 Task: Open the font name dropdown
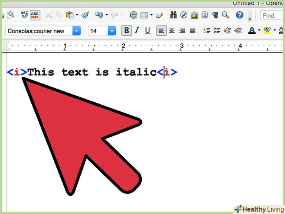[76, 31]
